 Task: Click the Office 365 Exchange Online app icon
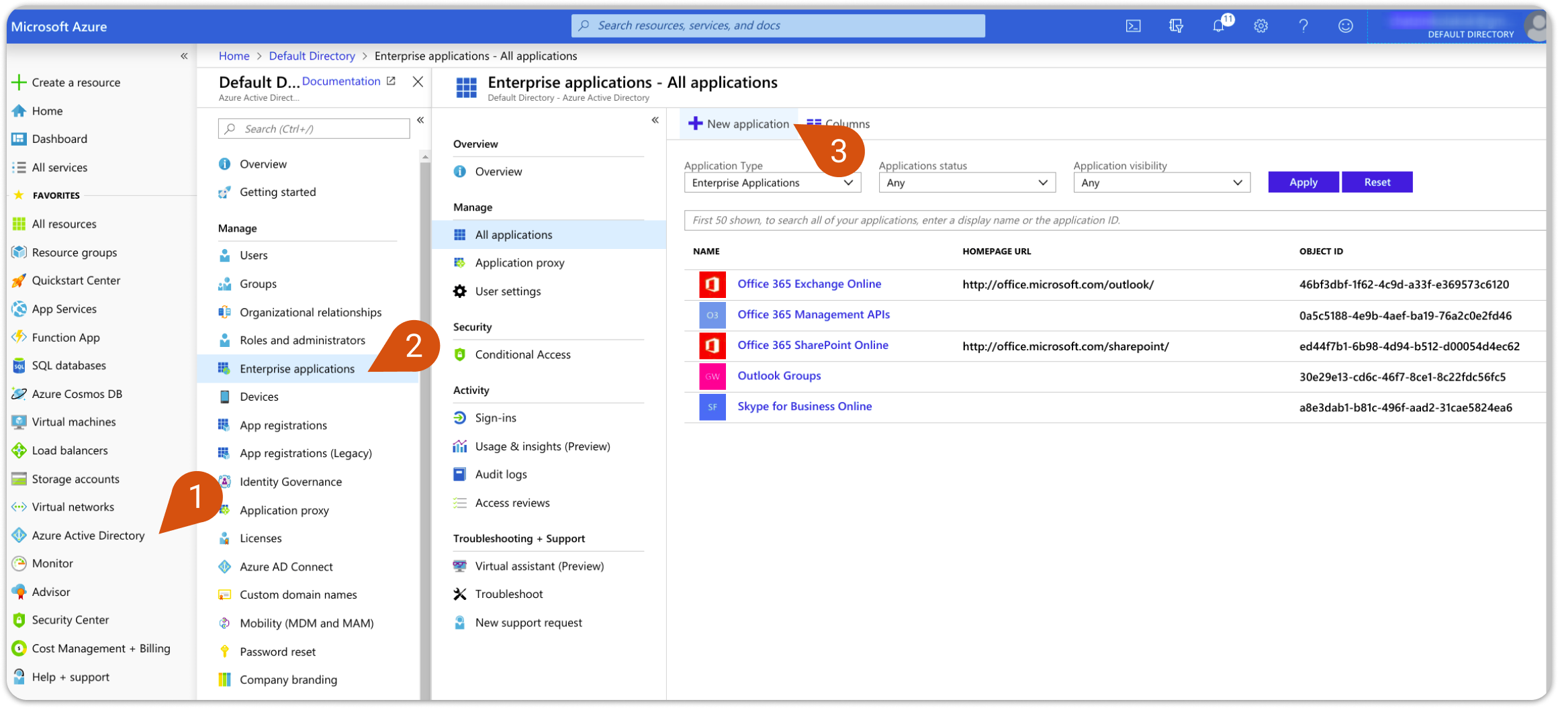pyautogui.click(x=712, y=285)
